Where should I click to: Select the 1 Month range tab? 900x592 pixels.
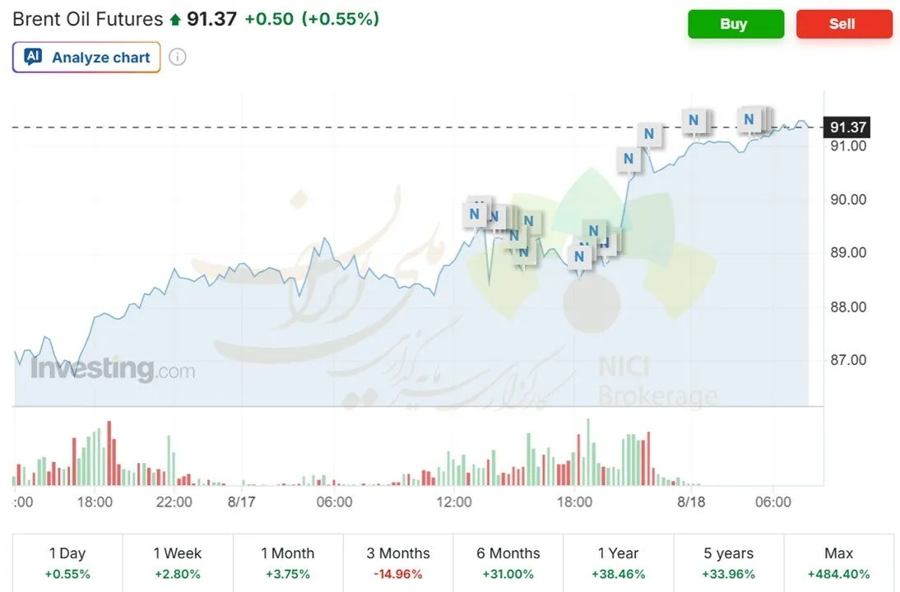288,562
